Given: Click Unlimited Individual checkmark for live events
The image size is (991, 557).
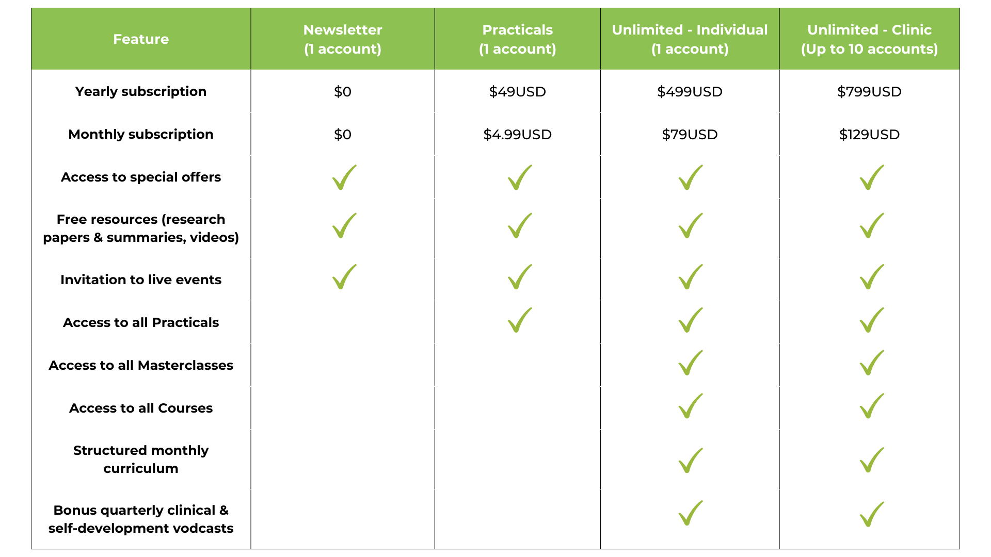Looking at the screenshot, I should click(691, 277).
